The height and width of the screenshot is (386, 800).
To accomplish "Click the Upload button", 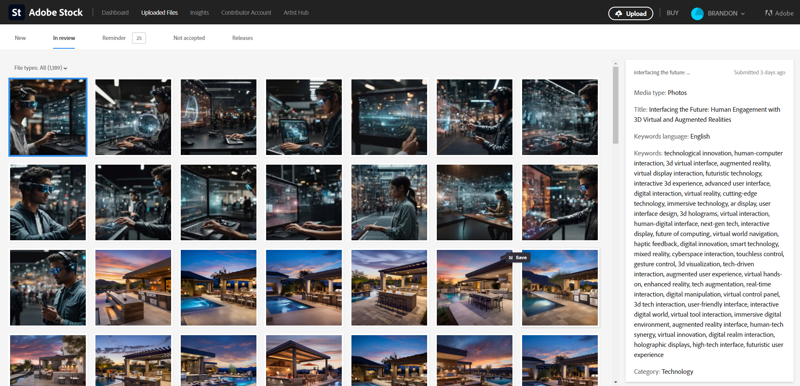I will click(631, 13).
